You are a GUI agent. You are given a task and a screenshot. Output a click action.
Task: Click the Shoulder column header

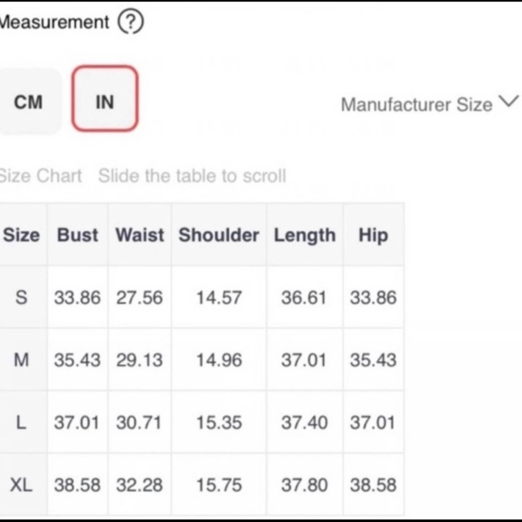(x=219, y=235)
